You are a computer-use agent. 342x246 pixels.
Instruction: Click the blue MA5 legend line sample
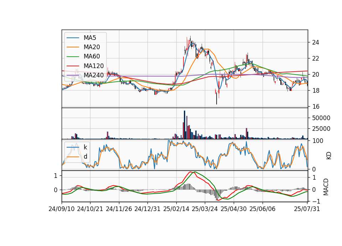click(x=73, y=38)
